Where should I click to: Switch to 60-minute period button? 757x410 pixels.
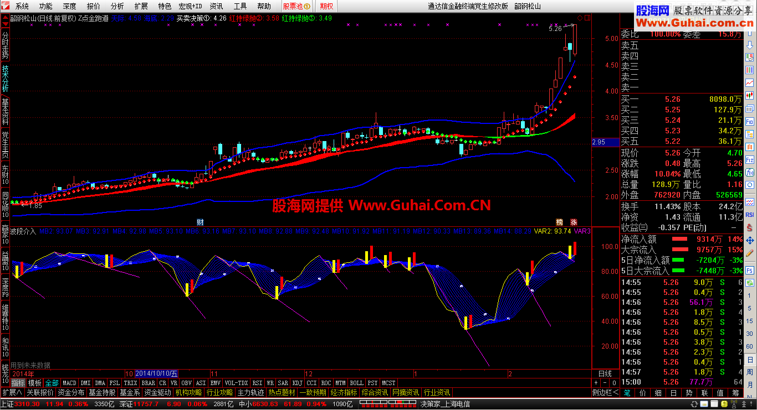click(749, 346)
